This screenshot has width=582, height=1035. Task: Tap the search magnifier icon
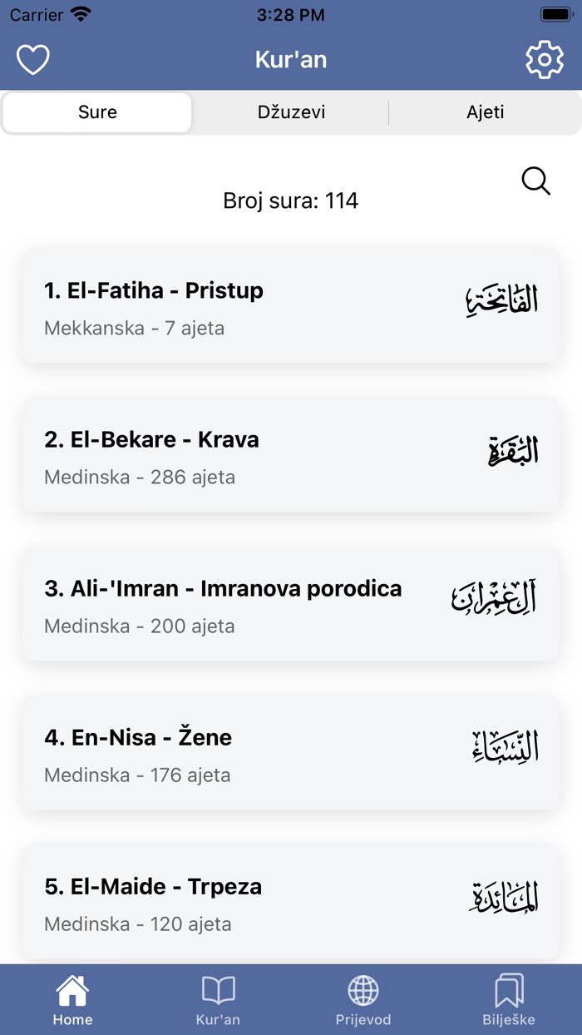tap(535, 181)
